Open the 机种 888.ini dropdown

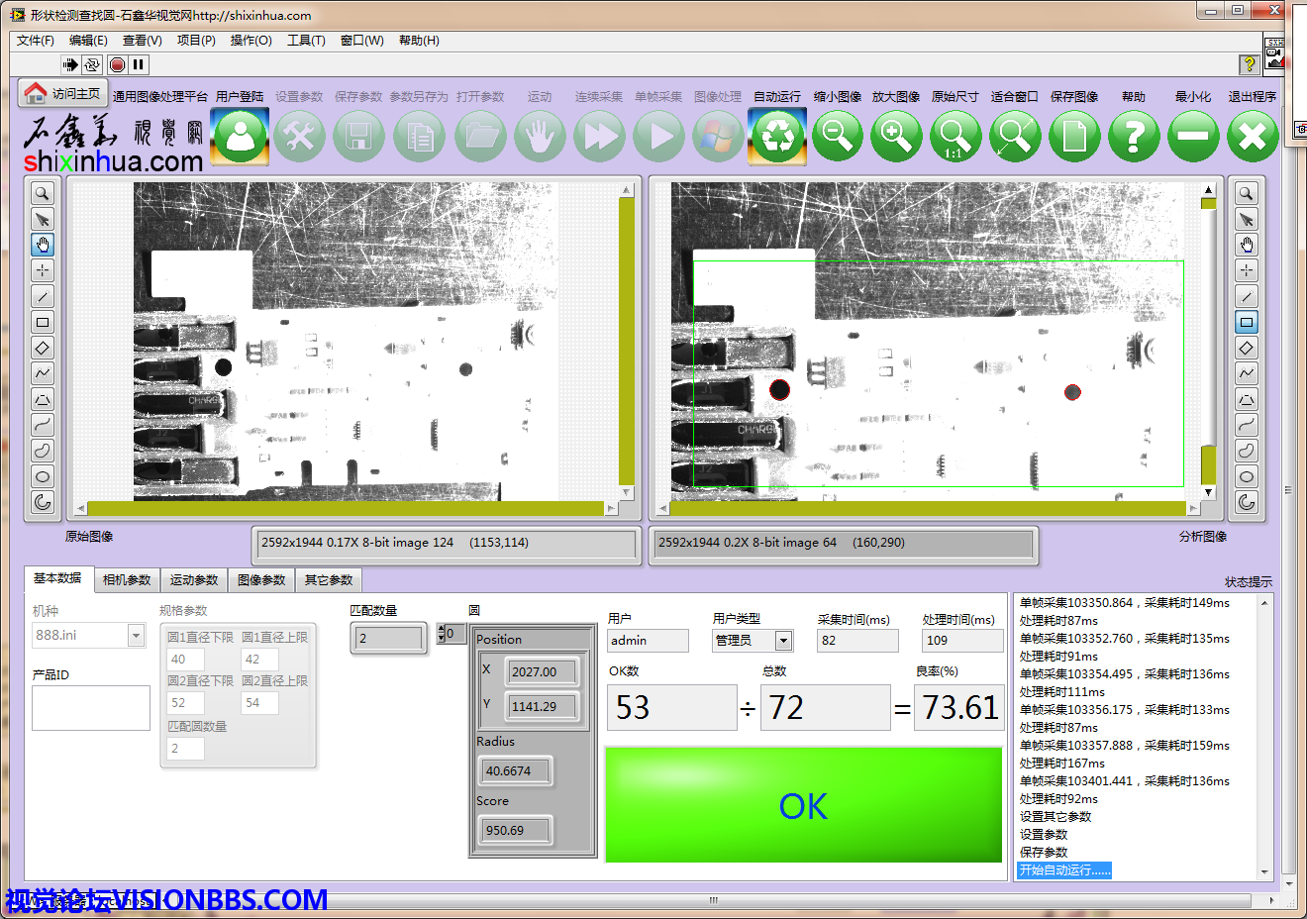(137, 635)
